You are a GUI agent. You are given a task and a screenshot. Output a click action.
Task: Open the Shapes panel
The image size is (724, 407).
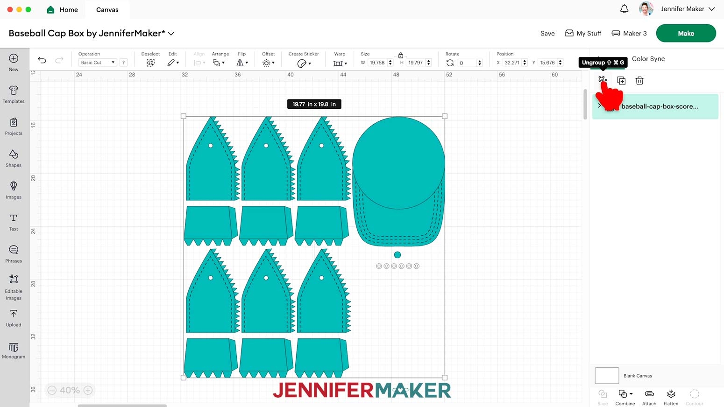(x=13, y=159)
